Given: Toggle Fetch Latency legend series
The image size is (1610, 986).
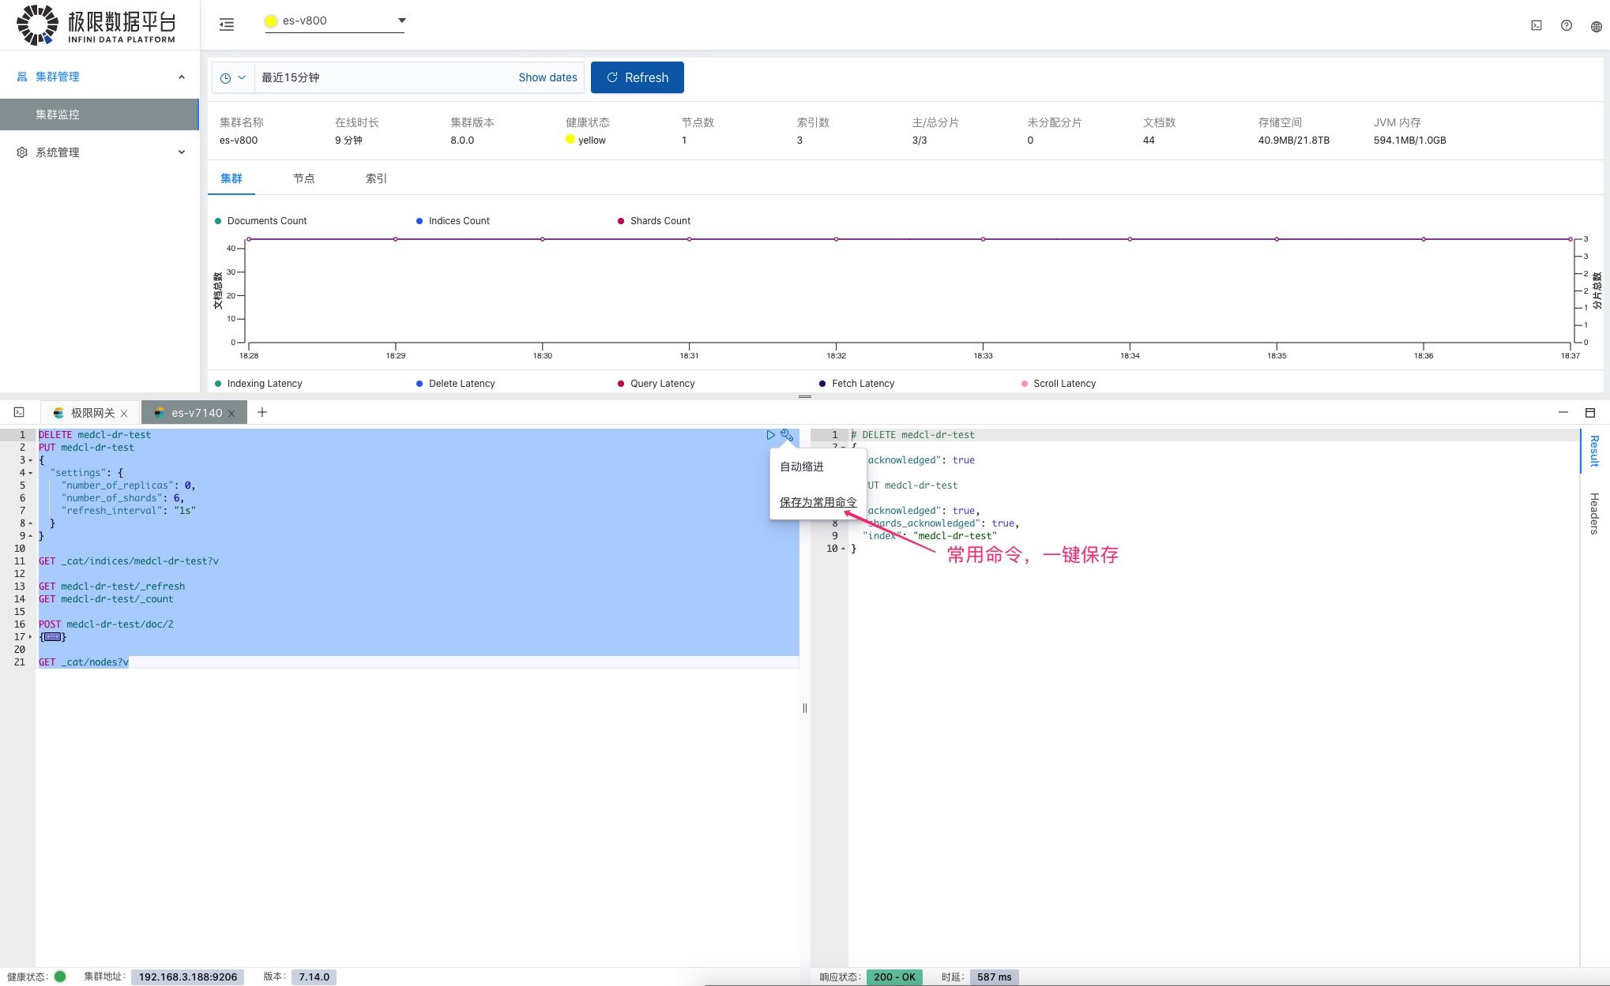Looking at the screenshot, I should pos(856,384).
